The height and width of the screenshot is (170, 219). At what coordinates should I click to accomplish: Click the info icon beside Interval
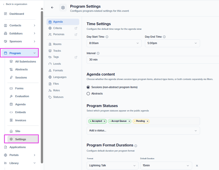(98, 53)
